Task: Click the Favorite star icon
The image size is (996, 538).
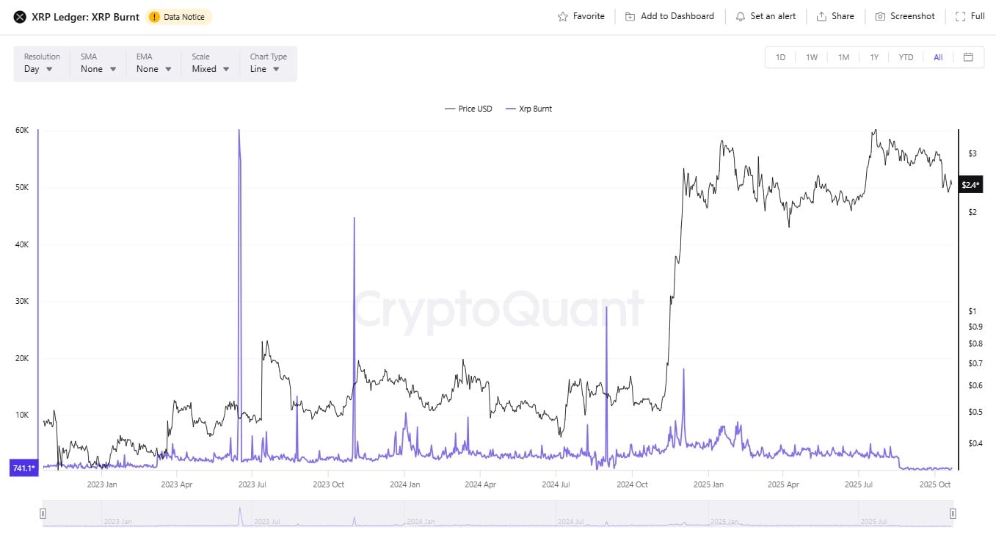Action: click(x=563, y=16)
